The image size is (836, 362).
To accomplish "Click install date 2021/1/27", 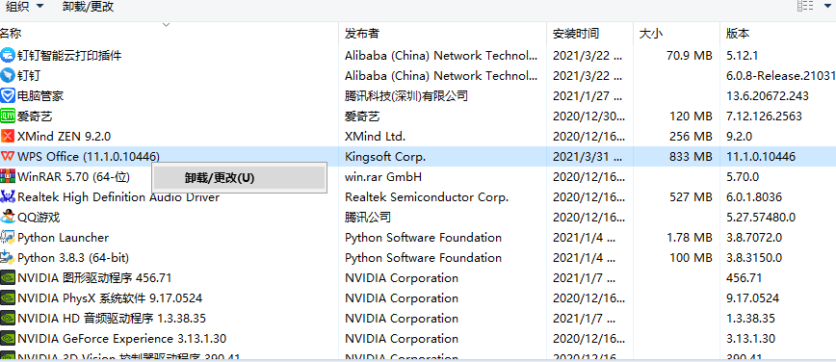I will click(588, 95).
